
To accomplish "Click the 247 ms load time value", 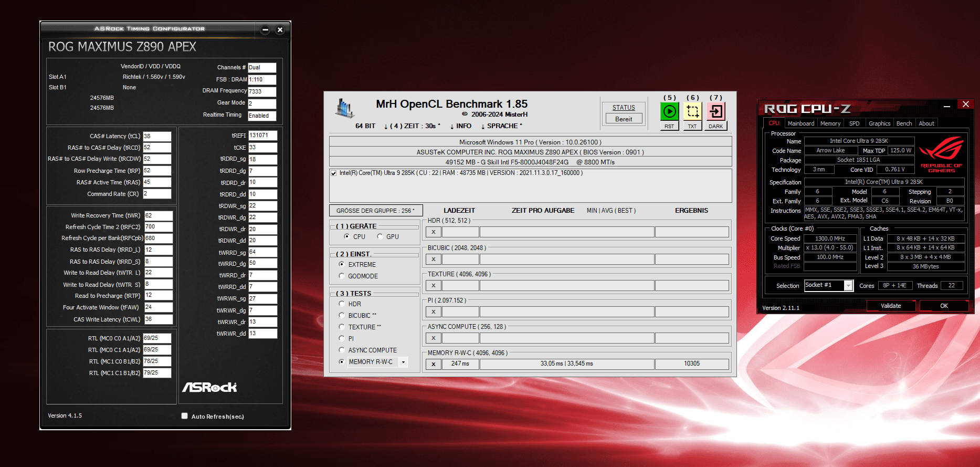I will 460,364.
